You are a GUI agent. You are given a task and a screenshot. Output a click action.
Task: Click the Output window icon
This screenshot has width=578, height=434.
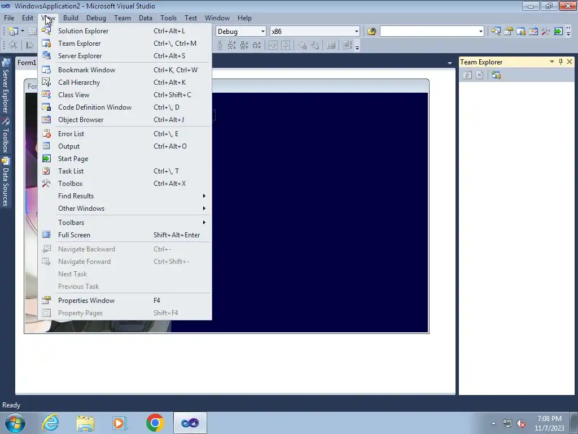(x=46, y=146)
